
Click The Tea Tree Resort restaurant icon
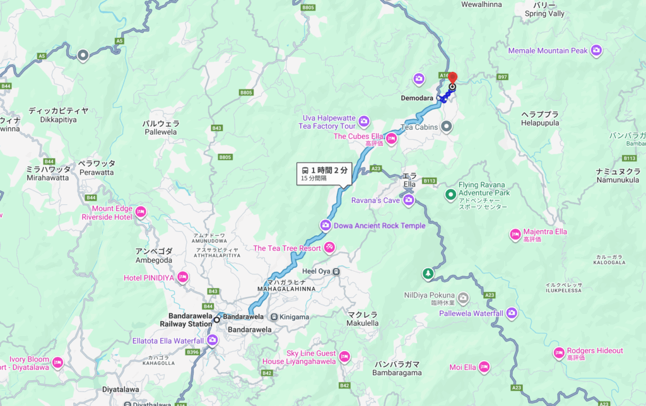[x=329, y=248]
